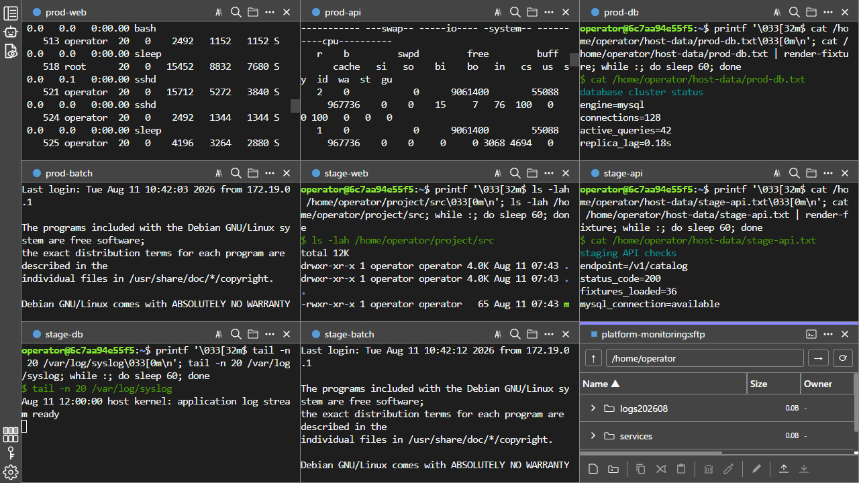Open more options menu for stage-api pane
The height and width of the screenshot is (483, 859).
pyautogui.click(x=827, y=173)
